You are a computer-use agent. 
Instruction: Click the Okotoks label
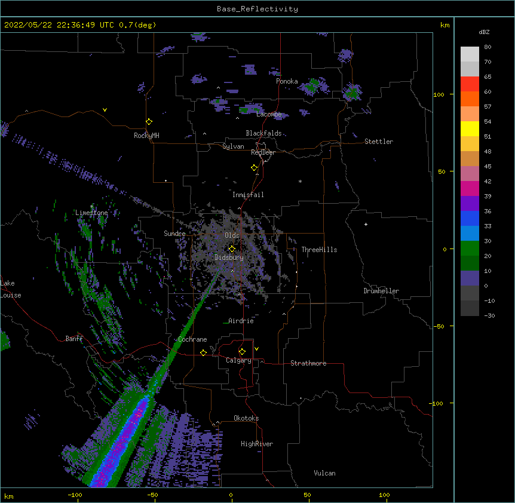click(246, 418)
